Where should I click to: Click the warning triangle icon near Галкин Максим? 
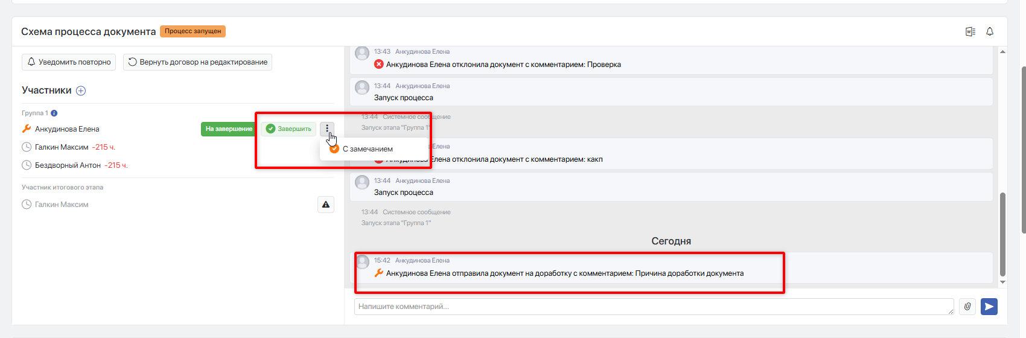[326, 205]
